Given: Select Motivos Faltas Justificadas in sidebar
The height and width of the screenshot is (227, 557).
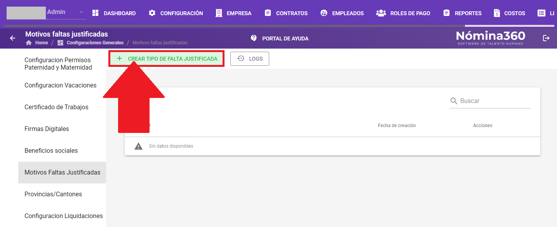Looking at the screenshot, I should (x=62, y=173).
